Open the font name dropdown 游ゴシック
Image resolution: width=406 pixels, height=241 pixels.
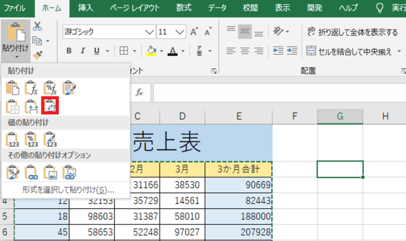(150, 32)
